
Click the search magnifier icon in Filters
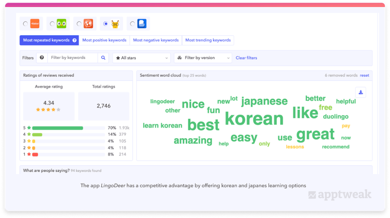(x=103, y=58)
